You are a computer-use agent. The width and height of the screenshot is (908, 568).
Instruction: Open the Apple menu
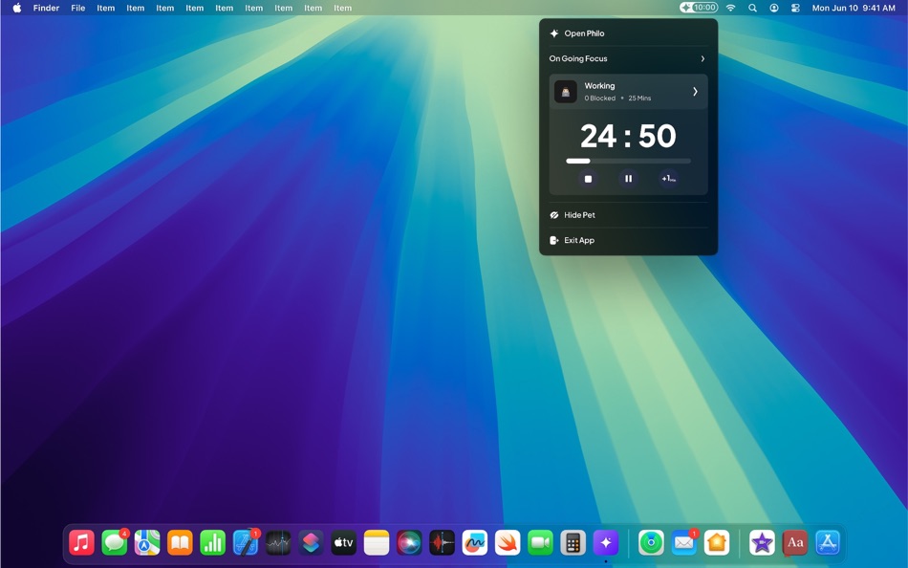click(14, 8)
